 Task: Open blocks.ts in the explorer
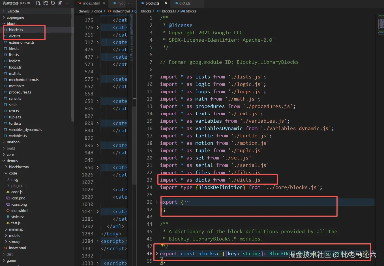[16, 30]
